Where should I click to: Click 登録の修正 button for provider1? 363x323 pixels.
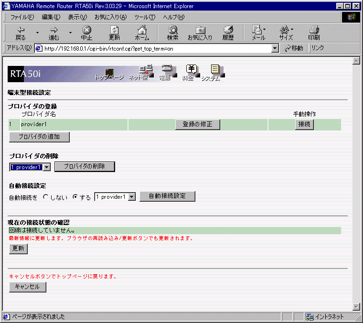[197, 124]
